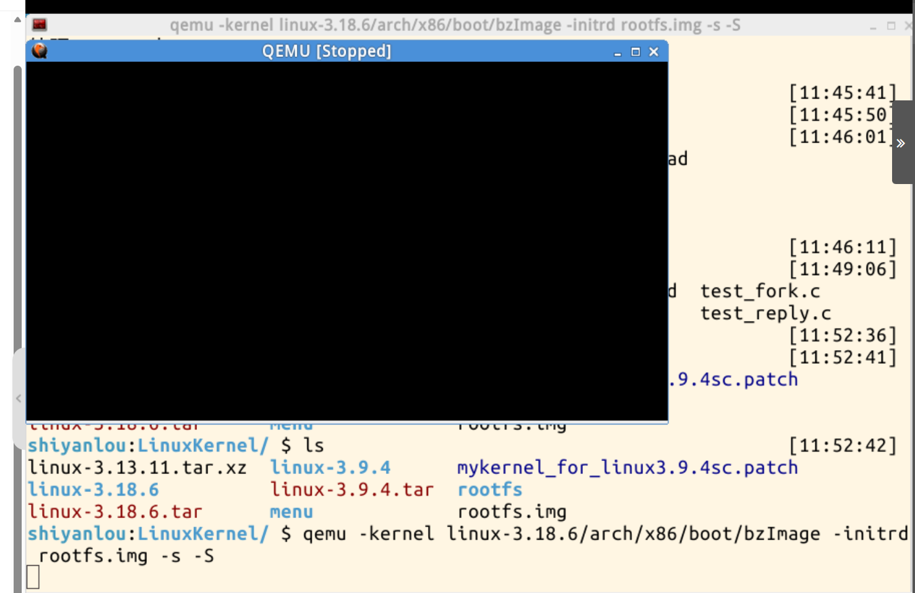915x593 pixels.
Task: Click the terminal window icon in the top-left corner
Action: point(40,25)
